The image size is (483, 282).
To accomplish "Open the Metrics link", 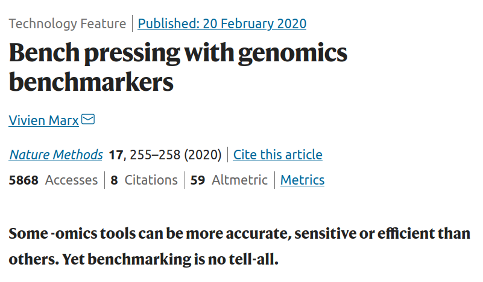I will (302, 180).
